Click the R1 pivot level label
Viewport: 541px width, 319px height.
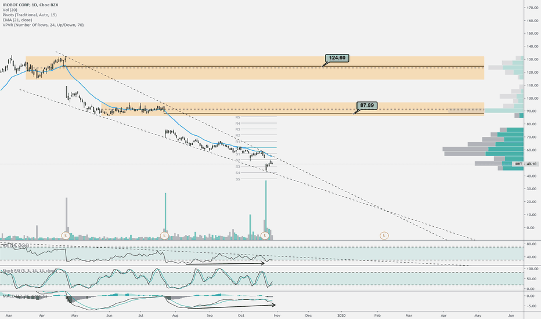pyautogui.click(x=238, y=142)
